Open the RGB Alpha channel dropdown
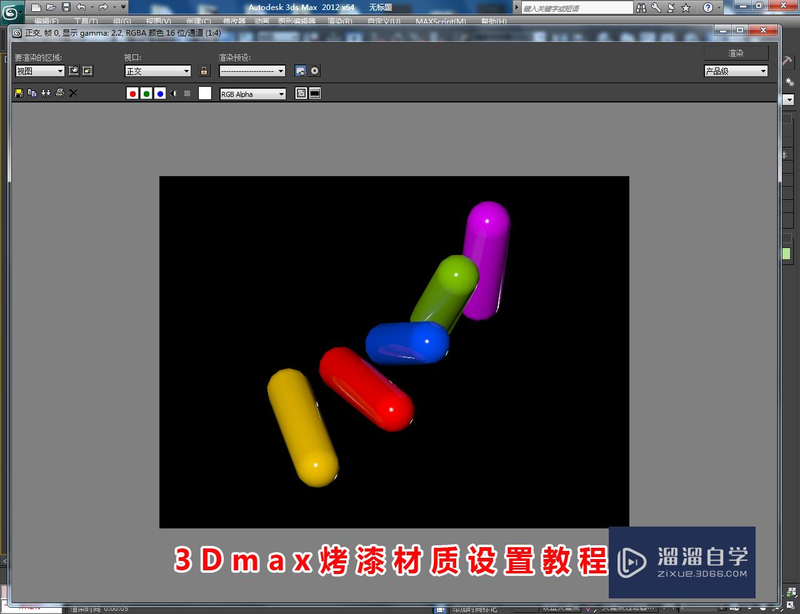 pyautogui.click(x=252, y=94)
